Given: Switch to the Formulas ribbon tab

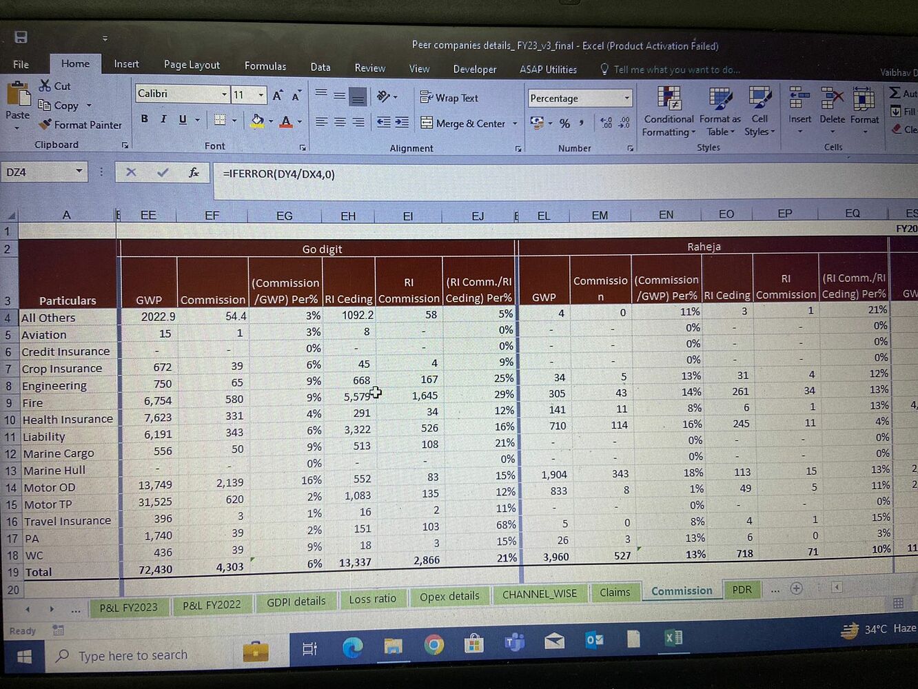Looking at the screenshot, I should click(265, 66).
